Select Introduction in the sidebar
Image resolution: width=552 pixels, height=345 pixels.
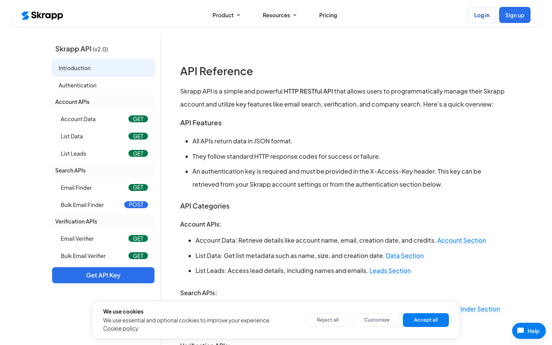pyautogui.click(x=103, y=68)
